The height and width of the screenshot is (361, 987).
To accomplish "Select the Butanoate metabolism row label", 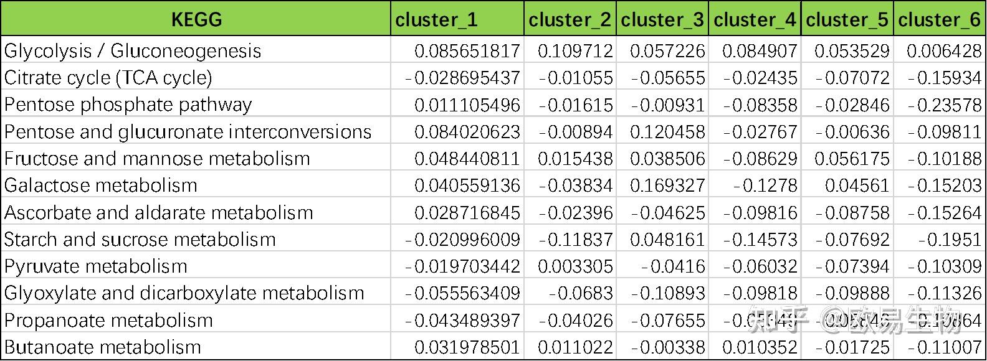I will pyautogui.click(x=103, y=347).
